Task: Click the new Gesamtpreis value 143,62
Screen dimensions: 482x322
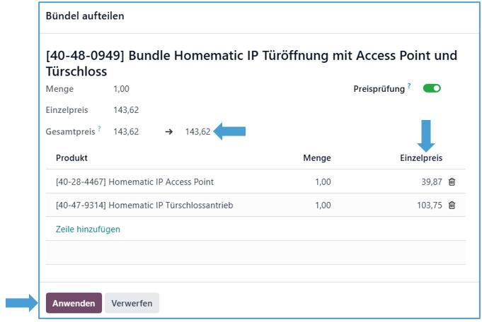Action: coord(197,131)
